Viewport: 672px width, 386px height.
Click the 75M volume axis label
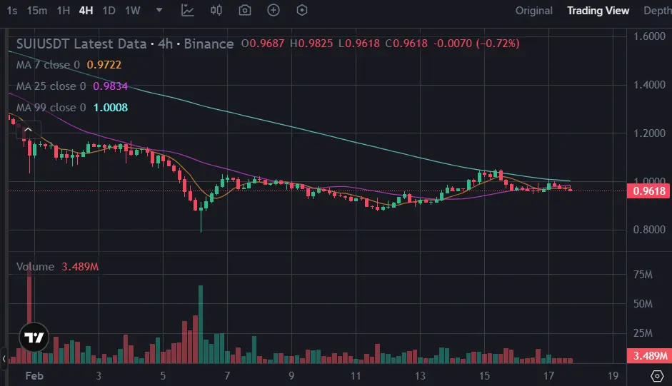(643, 275)
